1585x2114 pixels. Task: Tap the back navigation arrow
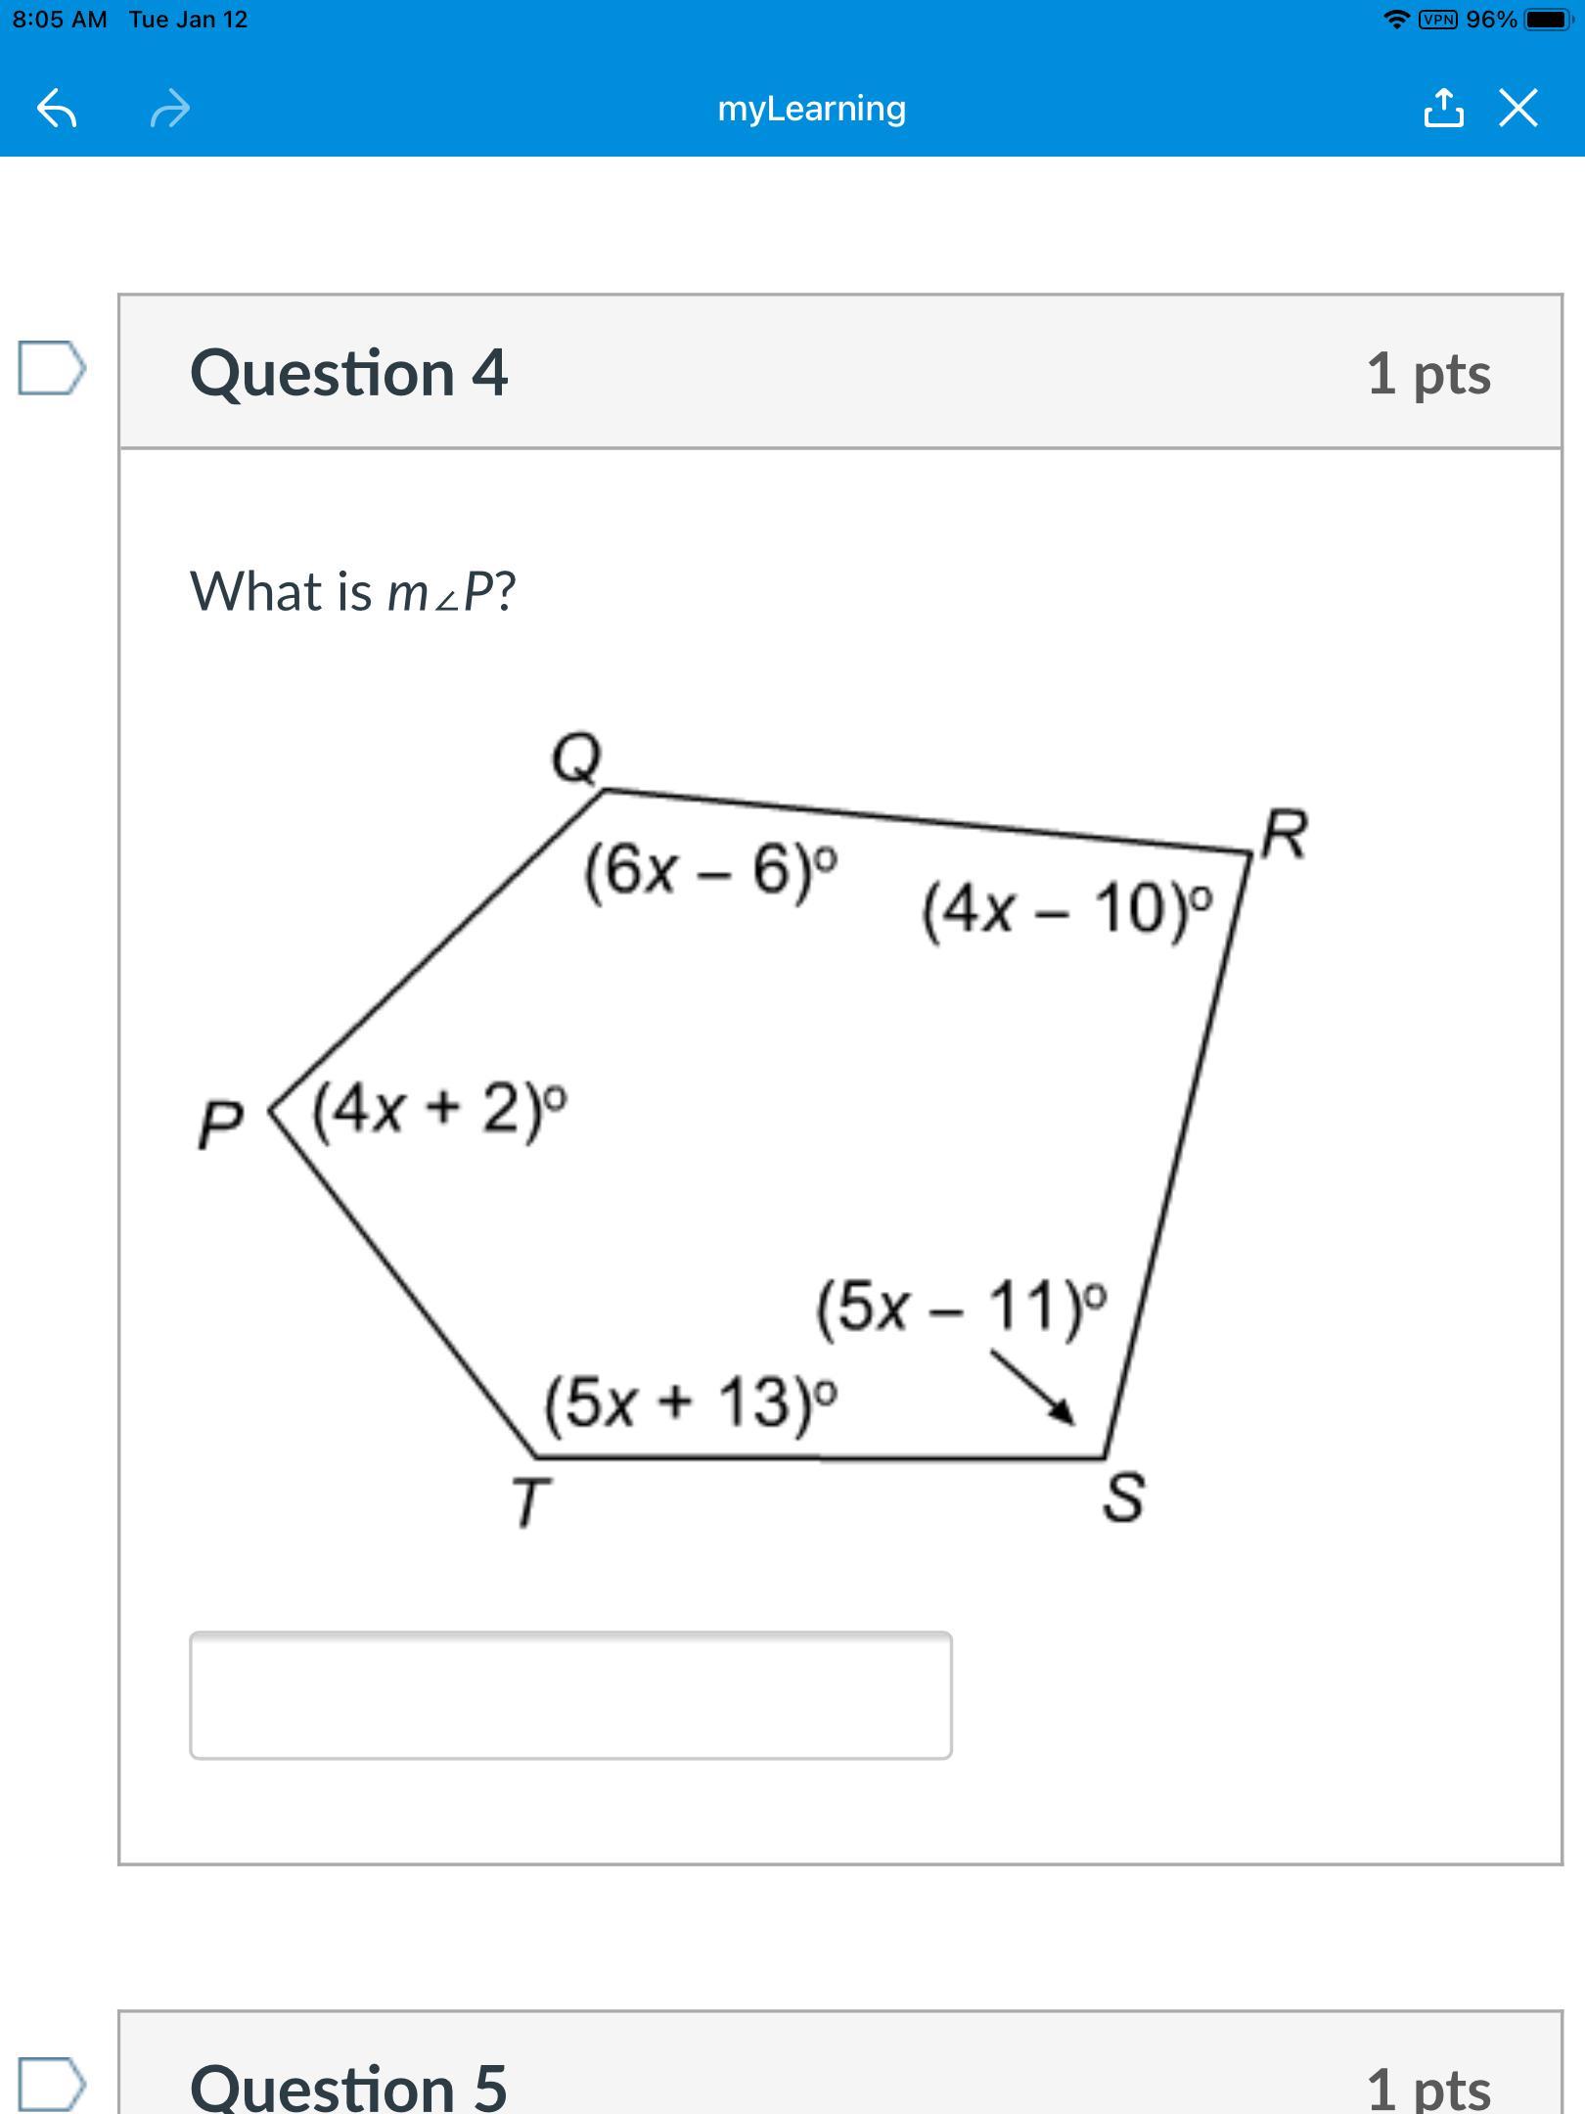tap(57, 109)
